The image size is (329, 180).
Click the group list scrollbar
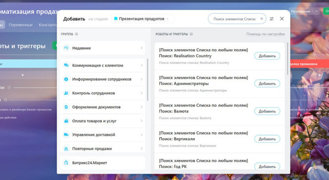148,80
